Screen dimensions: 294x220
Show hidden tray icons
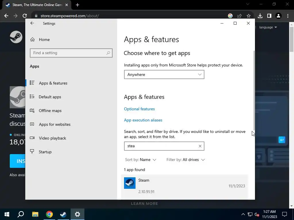point(243,214)
